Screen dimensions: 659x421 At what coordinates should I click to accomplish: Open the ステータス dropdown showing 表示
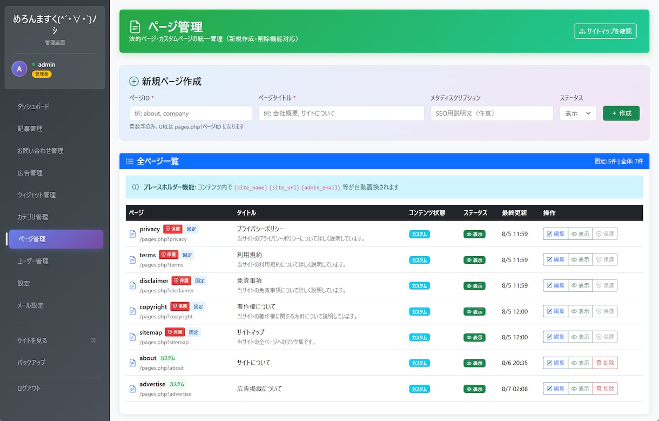coord(578,113)
